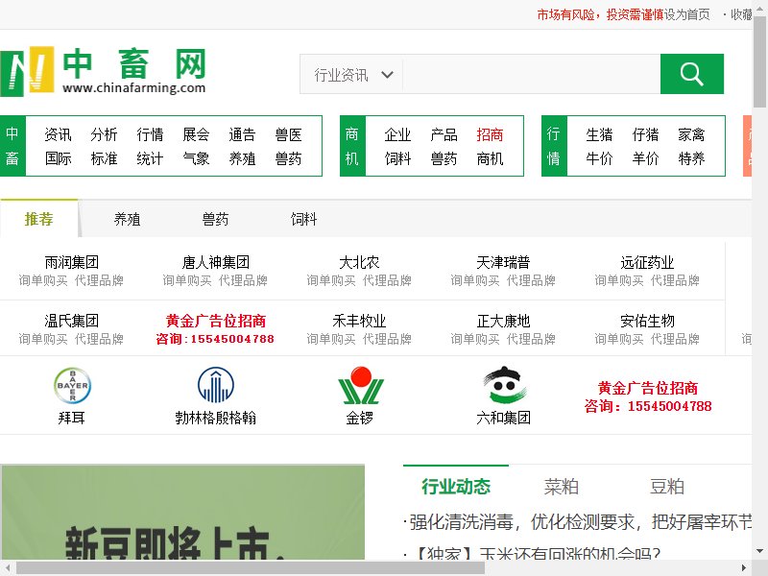Open 行情 in the 中畜 menu

150,134
